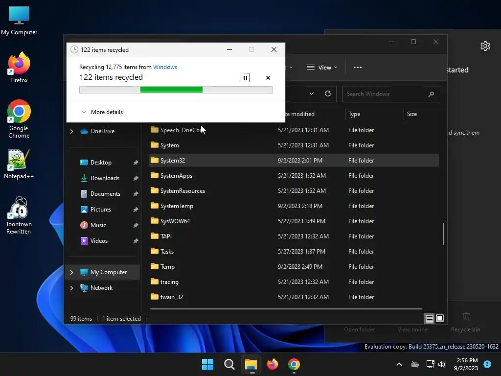Open volume control in system tray
The image size is (501, 376).
[x=442, y=364]
